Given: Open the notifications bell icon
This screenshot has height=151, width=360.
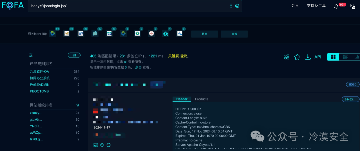Looking at the screenshot, I should point(336,6).
